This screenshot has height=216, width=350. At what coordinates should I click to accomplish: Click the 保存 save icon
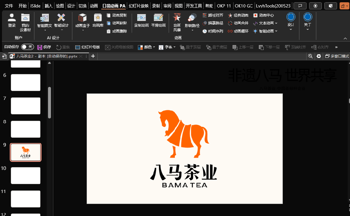pos(40,47)
